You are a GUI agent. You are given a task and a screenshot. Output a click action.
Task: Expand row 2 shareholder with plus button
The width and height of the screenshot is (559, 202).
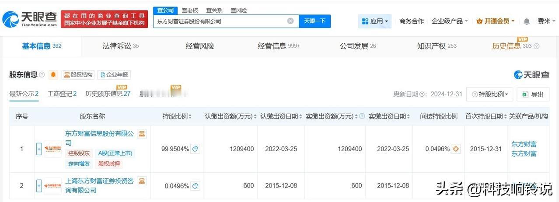(39, 186)
